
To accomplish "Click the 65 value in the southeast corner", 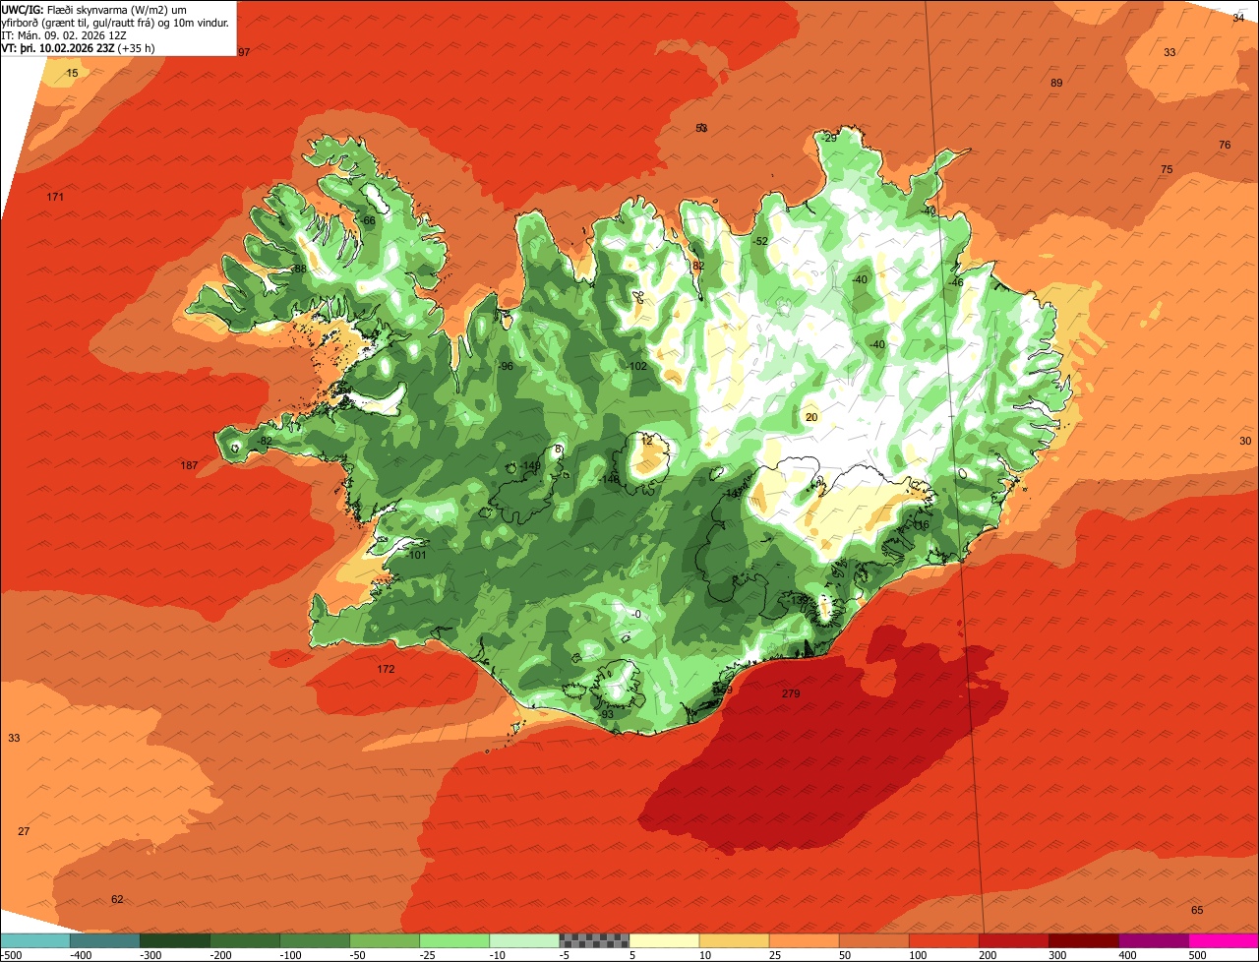I will (x=1197, y=910).
